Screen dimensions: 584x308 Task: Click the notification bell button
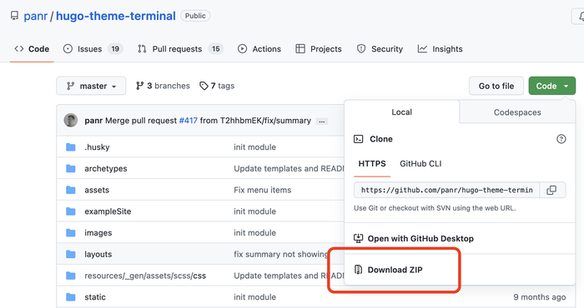pyautogui.click(x=579, y=17)
